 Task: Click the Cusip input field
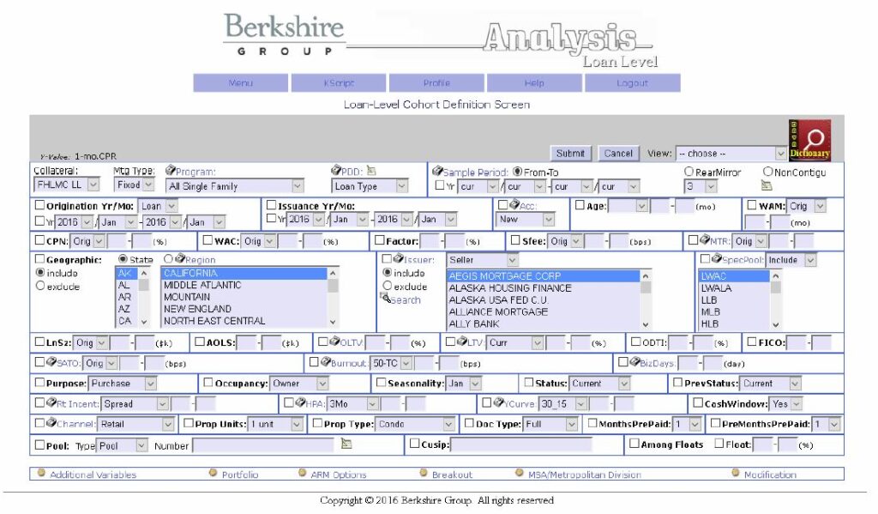click(520, 444)
